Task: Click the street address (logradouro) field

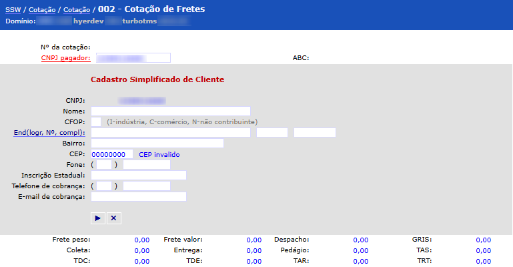Action: (x=170, y=133)
